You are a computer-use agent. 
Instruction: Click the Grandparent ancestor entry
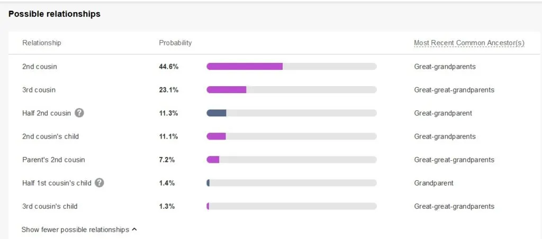pos(433,183)
